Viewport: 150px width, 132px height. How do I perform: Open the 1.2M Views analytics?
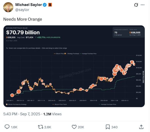tap(52, 114)
